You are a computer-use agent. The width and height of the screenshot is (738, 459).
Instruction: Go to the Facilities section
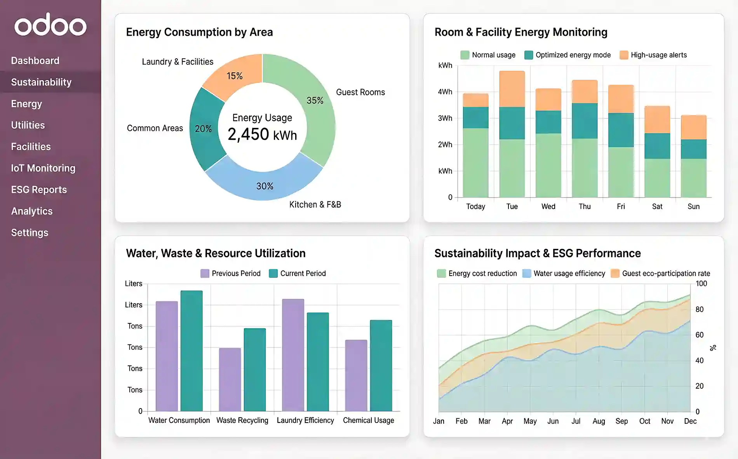point(31,147)
